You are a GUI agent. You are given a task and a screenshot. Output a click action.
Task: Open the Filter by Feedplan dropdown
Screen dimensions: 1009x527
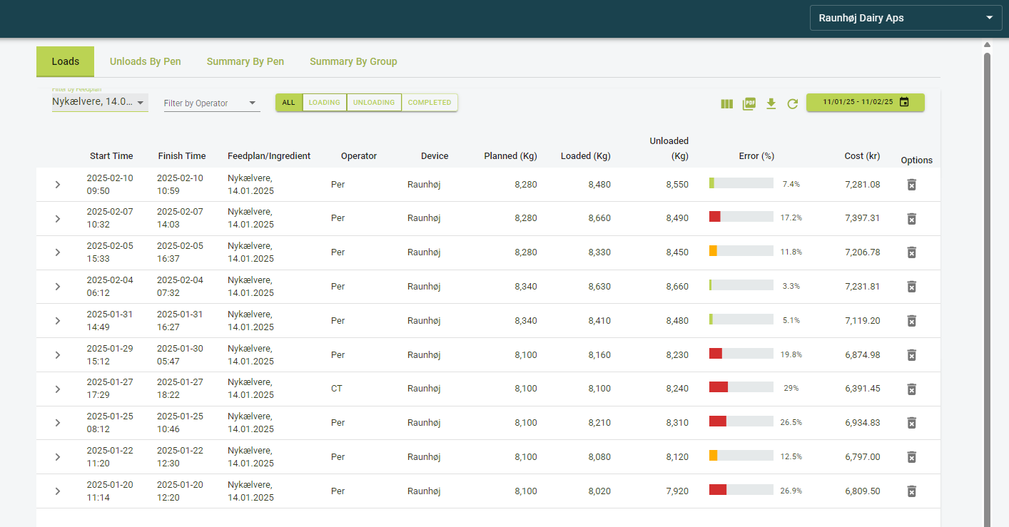100,102
